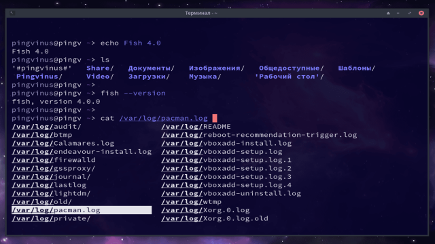Select completion /var/log/vboxadd-setup.log.2
The height and width of the screenshot is (244, 435).
[226, 169]
